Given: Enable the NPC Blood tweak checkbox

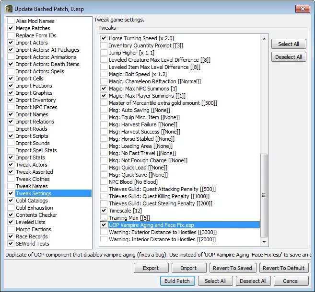Looking at the screenshot, I should point(104,182).
